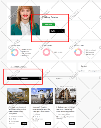Click the About IBG Real Estates heading
The height and width of the screenshot is (128, 101).
(19, 67)
